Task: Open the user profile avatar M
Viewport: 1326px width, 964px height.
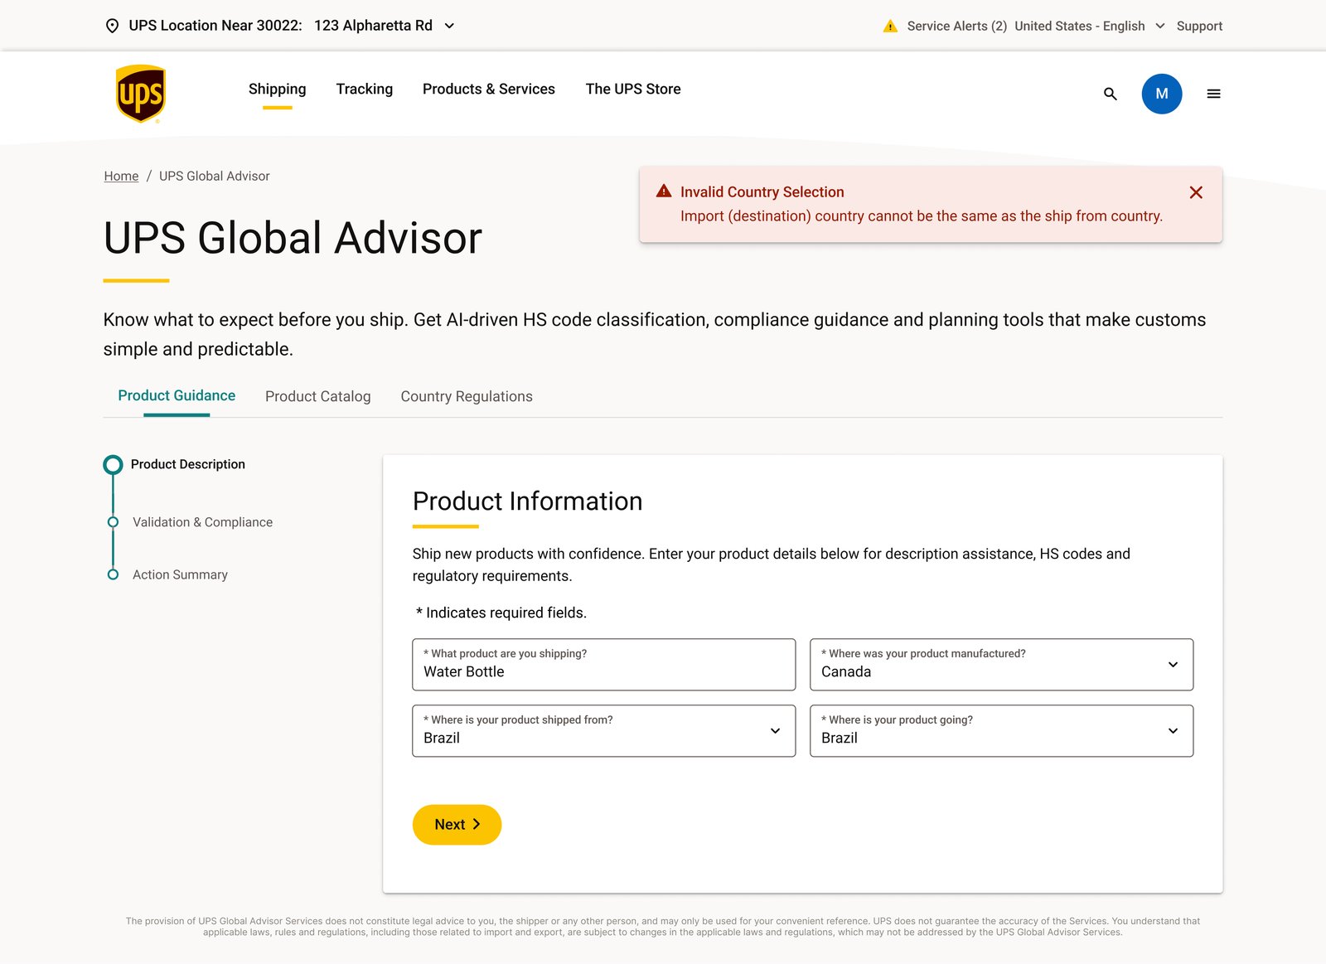Action: tap(1162, 94)
